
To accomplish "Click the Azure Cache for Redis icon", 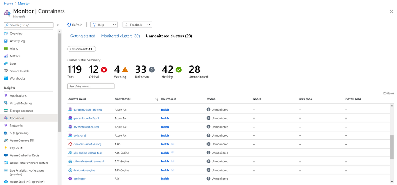I will [6, 156].
